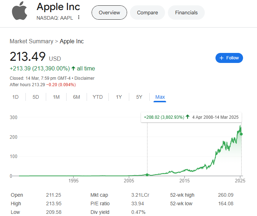Select the Max time range

[160, 97]
